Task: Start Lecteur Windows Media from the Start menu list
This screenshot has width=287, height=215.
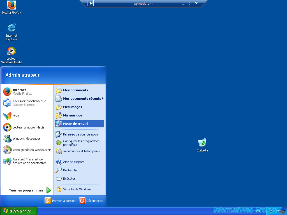Action: tap(27, 127)
